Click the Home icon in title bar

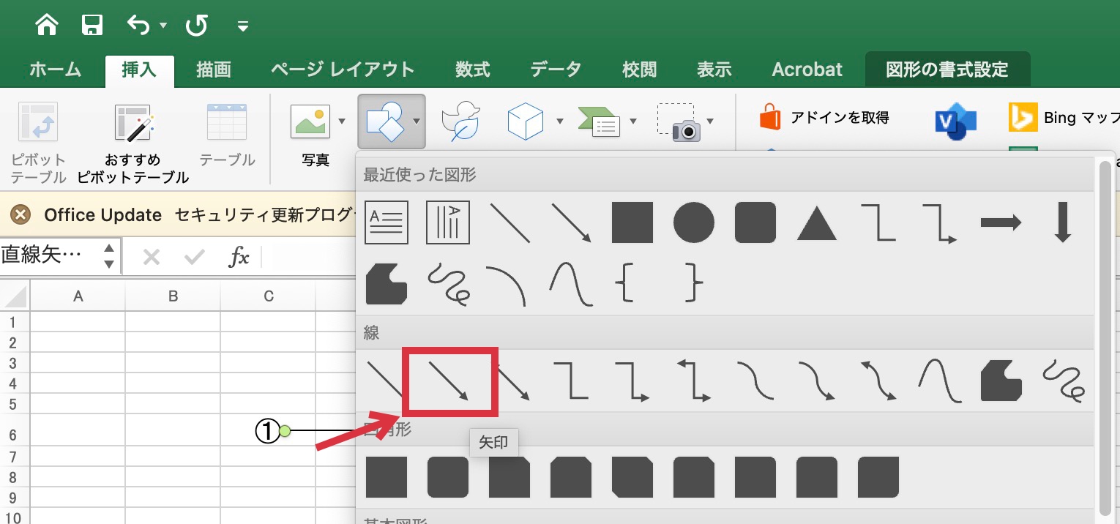[47, 26]
